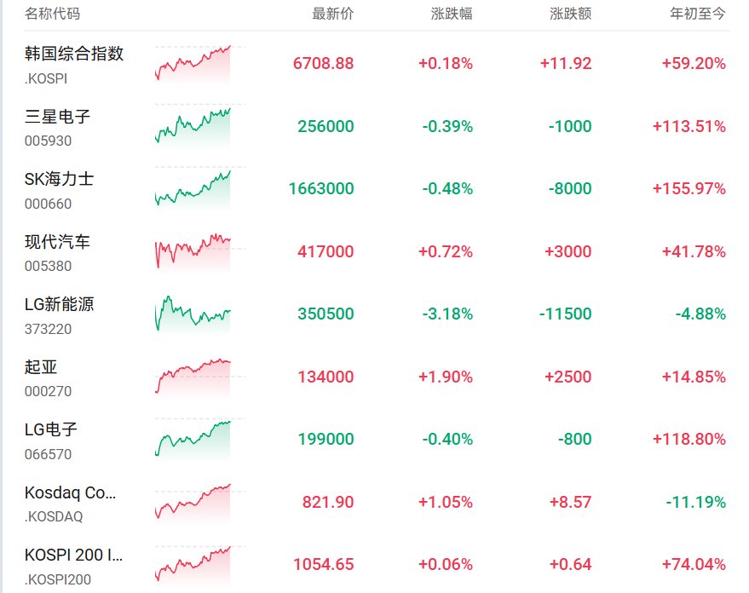The width and height of the screenshot is (749, 593).
Task: Select the Kosdaq Composite index entry
Action: [x=377, y=503]
